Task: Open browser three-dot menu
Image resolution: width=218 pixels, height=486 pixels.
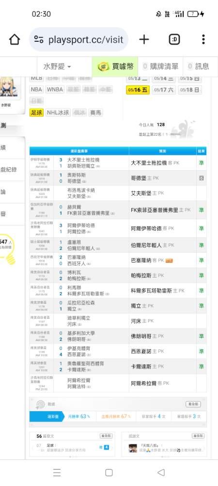Action: click(203, 39)
